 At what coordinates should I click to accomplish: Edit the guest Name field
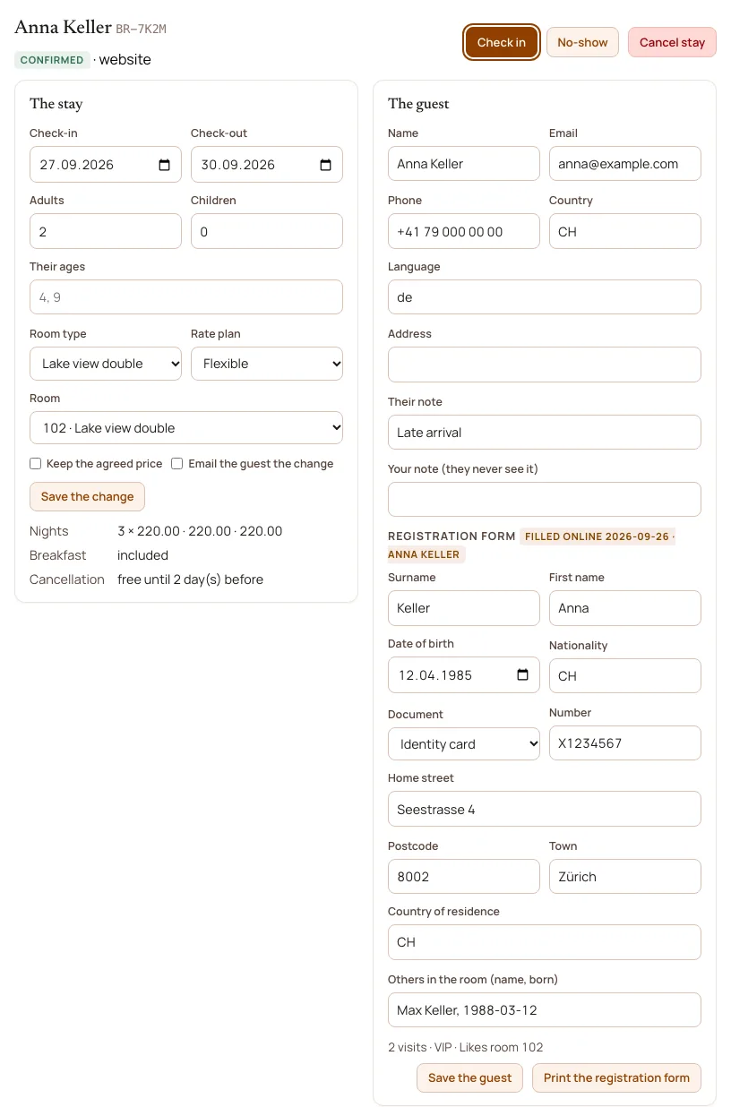[x=464, y=164]
